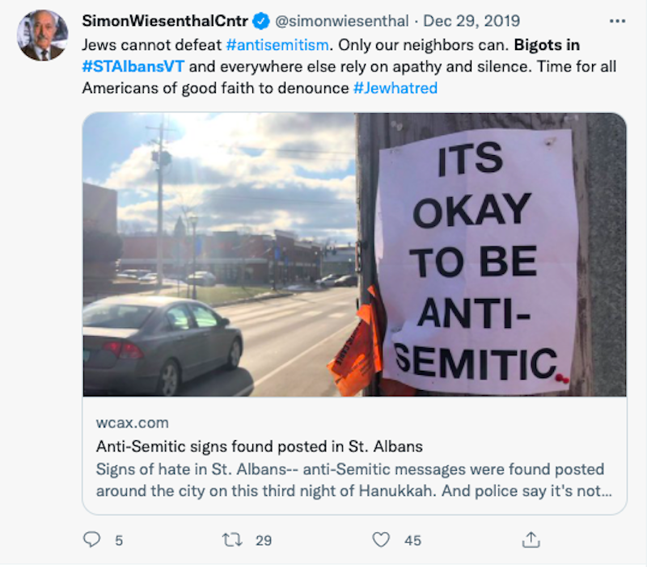Open the tweet's three-dot more menu
The image size is (647, 567).
[x=617, y=21]
